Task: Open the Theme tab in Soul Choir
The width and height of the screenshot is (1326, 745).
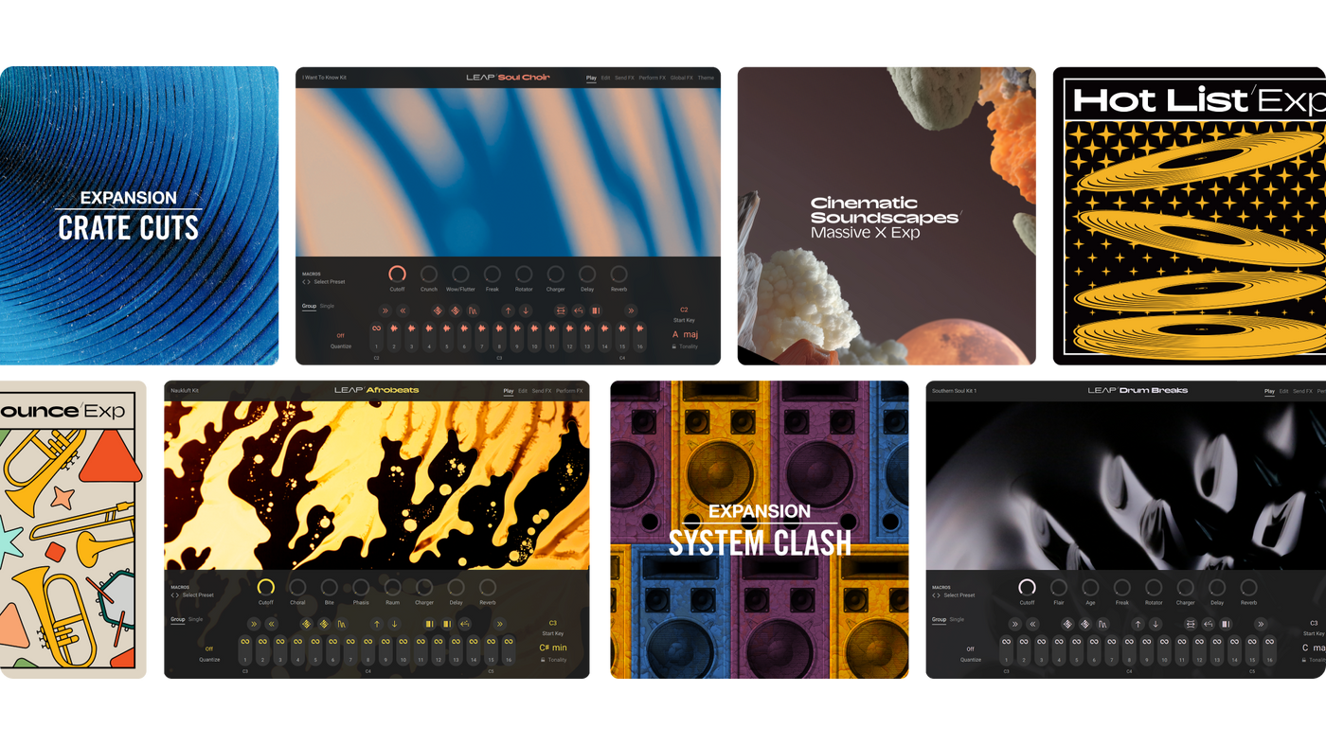Action: point(706,78)
